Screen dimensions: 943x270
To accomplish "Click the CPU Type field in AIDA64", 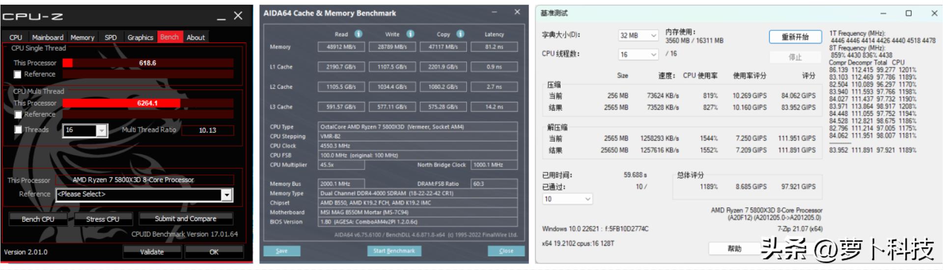I will [418, 127].
